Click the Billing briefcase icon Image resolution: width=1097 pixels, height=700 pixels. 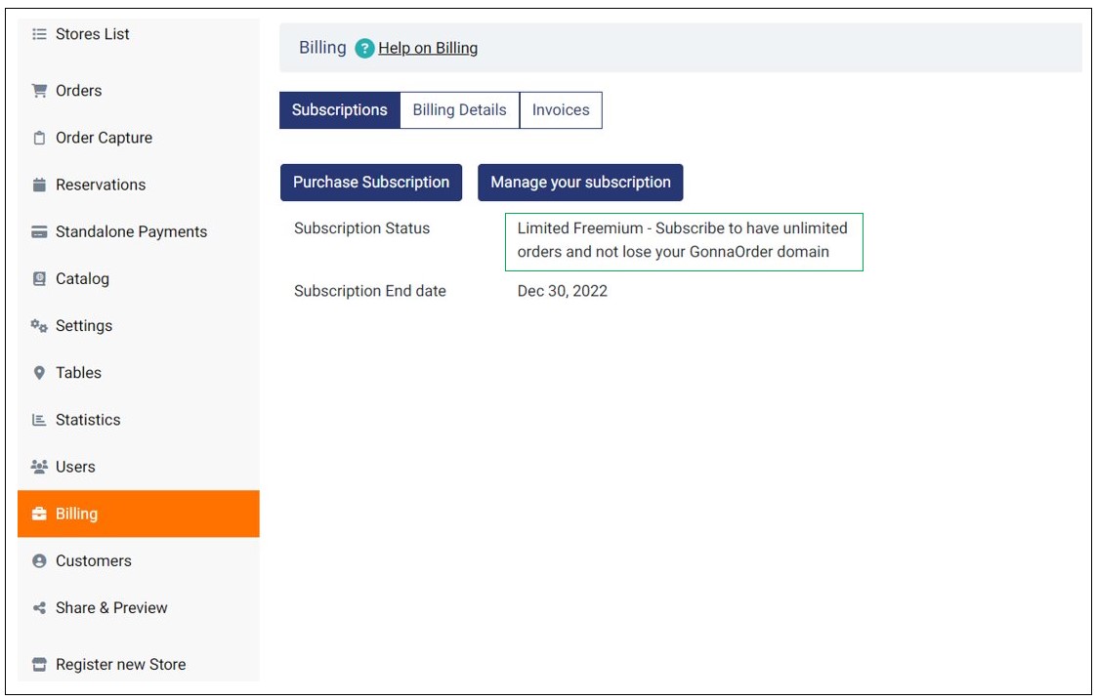[39, 514]
